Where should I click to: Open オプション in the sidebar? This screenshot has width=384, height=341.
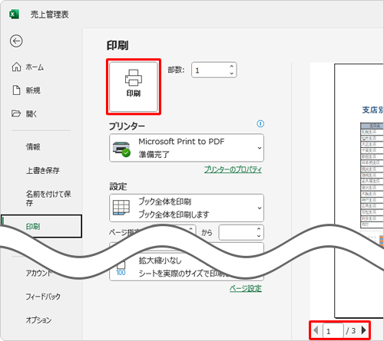(x=38, y=320)
